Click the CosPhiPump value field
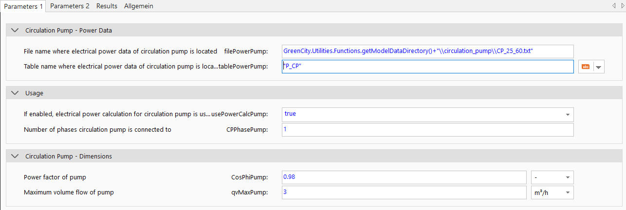Viewport: 626px width, 210px height. (404, 177)
